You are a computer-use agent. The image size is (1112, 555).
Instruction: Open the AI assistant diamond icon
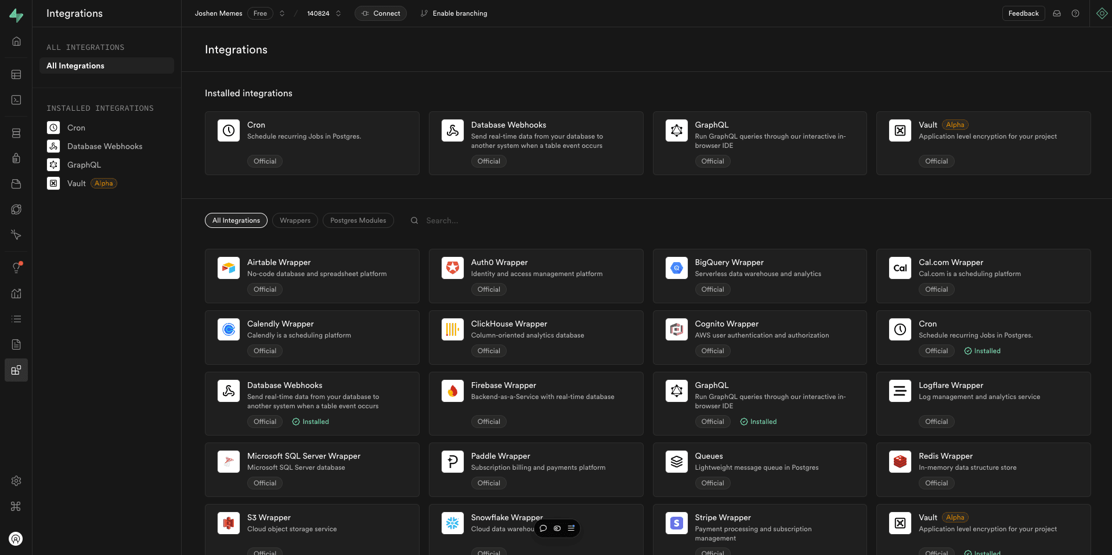[x=1102, y=13]
